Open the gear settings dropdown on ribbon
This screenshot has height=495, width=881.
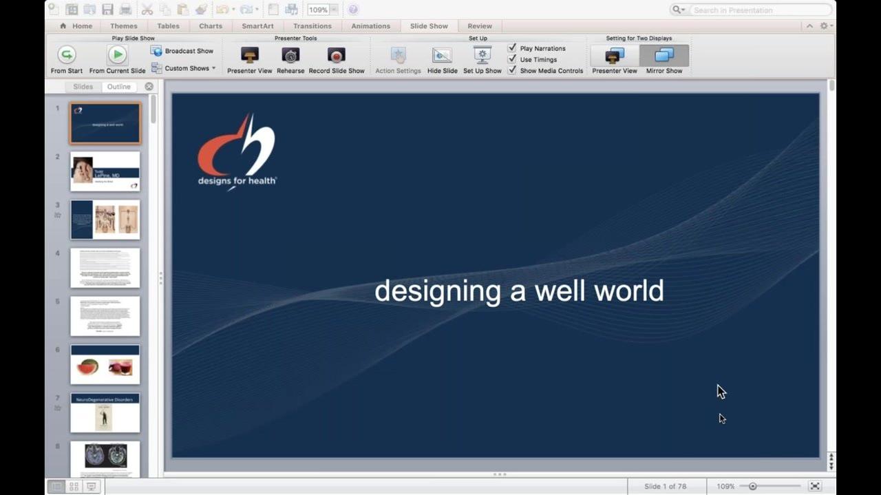pyautogui.click(x=826, y=25)
